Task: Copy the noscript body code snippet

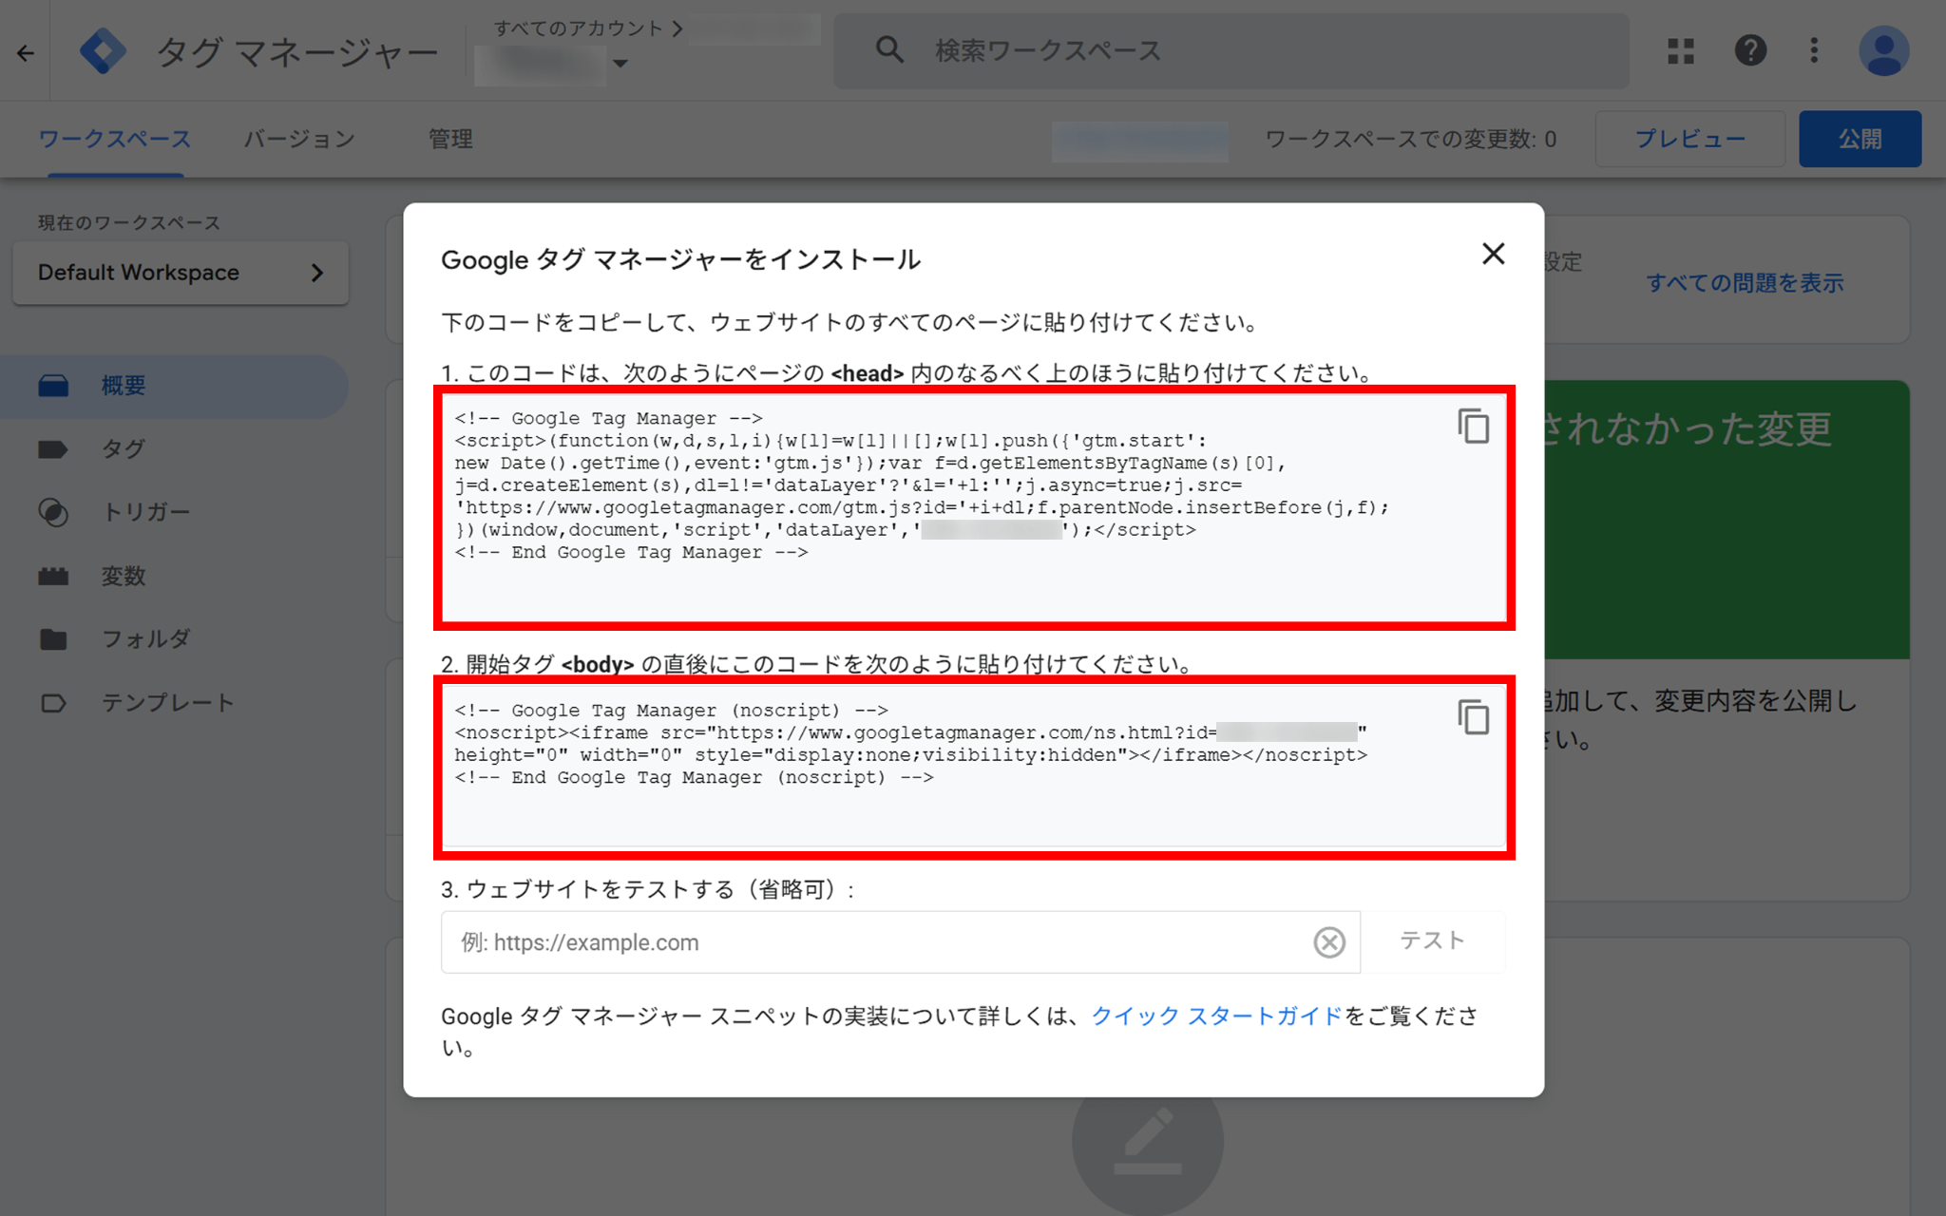Action: pyautogui.click(x=1473, y=718)
